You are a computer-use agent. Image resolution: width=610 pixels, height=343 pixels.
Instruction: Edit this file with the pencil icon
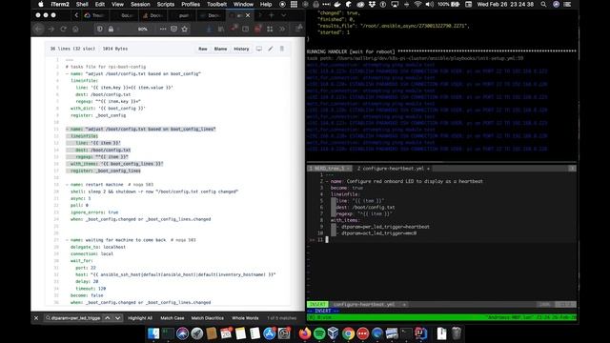click(271, 49)
